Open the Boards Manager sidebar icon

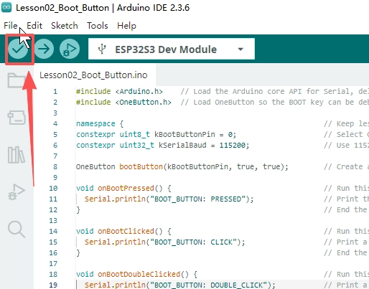pos(17,118)
